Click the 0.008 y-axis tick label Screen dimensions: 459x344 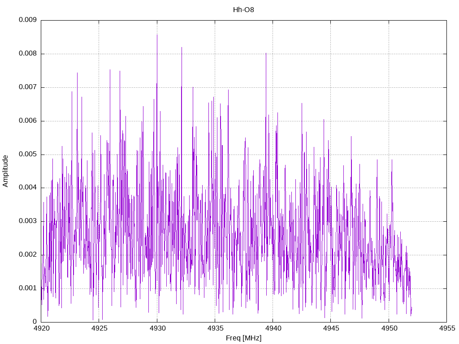(28, 54)
